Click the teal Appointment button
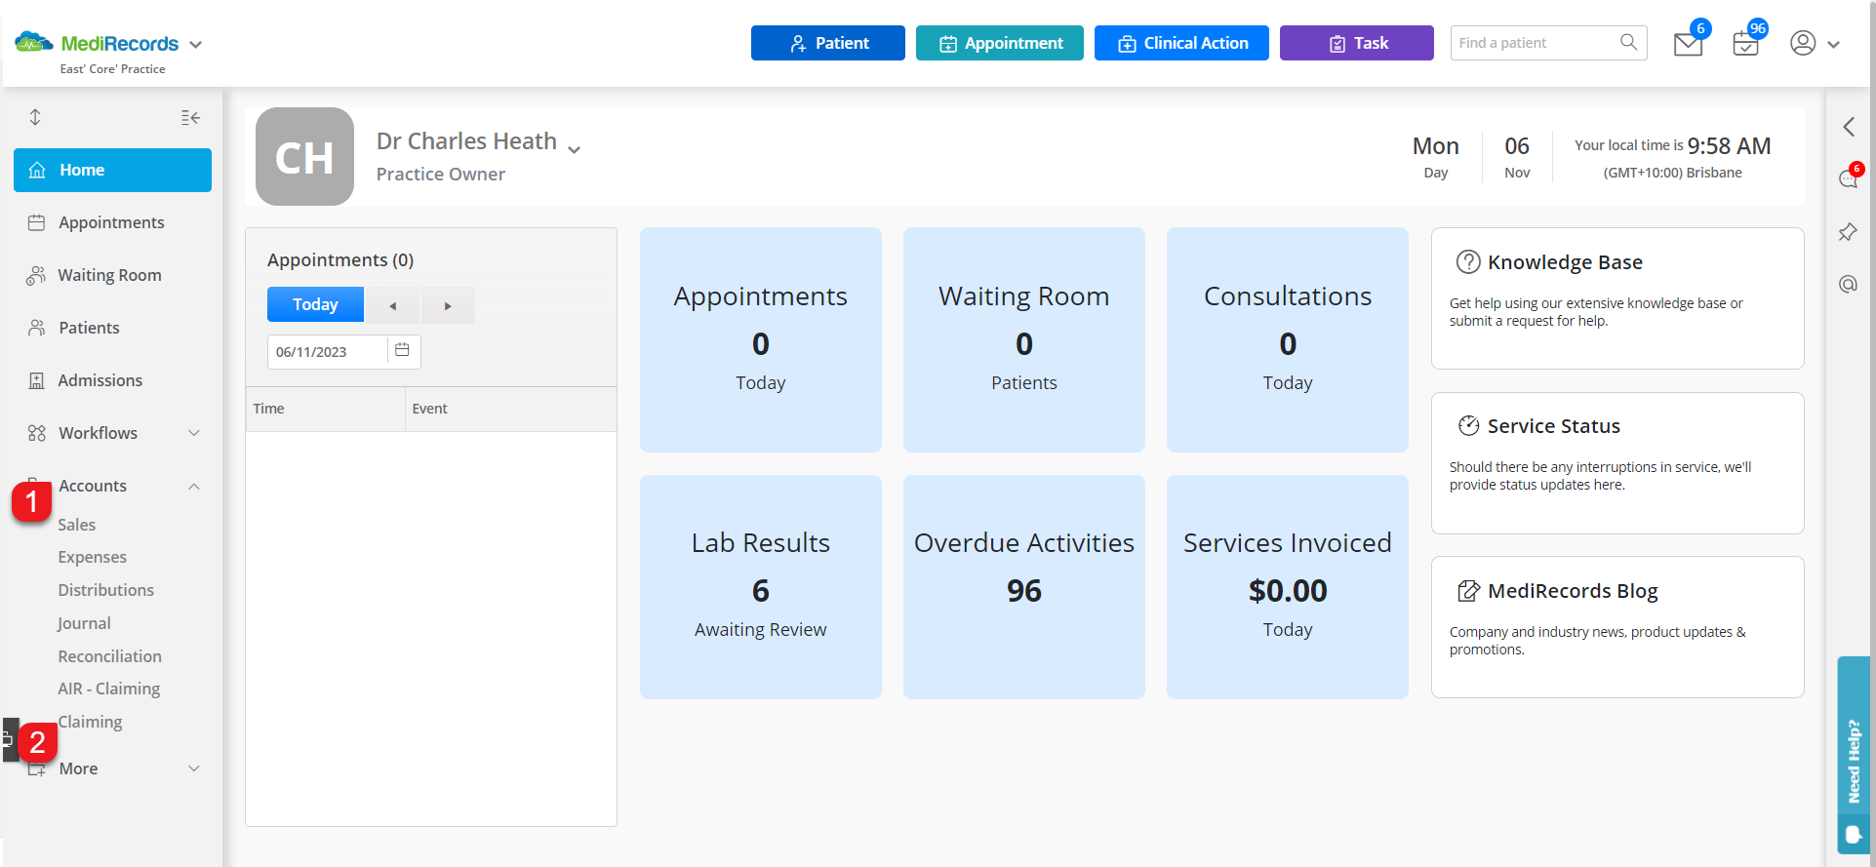The height and width of the screenshot is (867, 1876). (x=999, y=43)
